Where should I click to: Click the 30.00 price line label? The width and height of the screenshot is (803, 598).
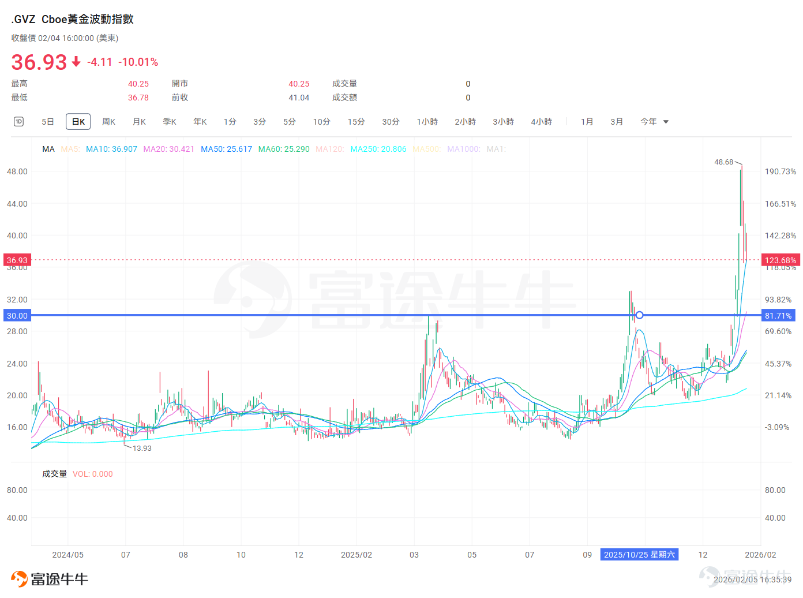(17, 315)
